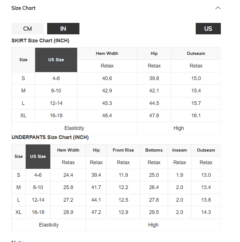This screenshot has height=242, width=240.
Task: Select the IN unit toggle
Action: coord(63,29)
